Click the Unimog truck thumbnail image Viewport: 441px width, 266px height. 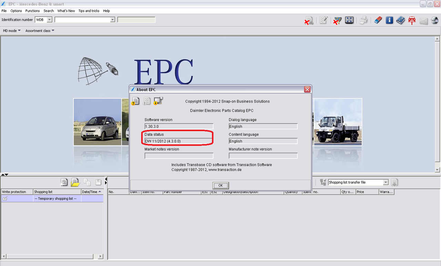[x=338, y=122]
